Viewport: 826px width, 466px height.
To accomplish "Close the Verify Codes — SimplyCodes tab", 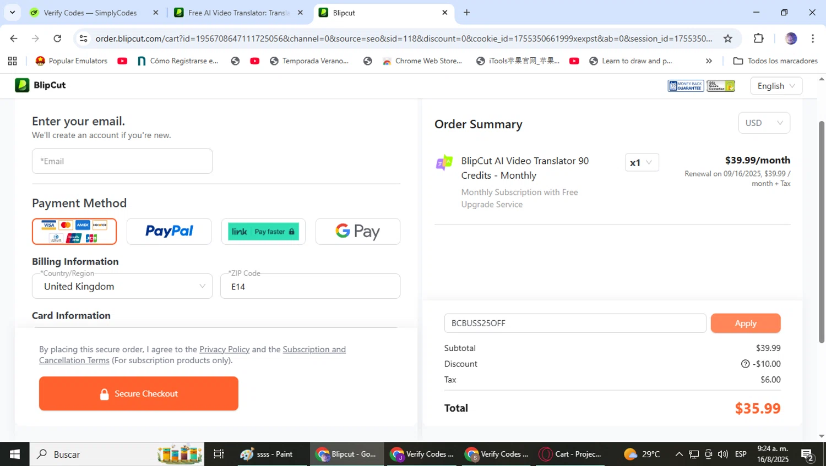I will (x=155, y=13).
